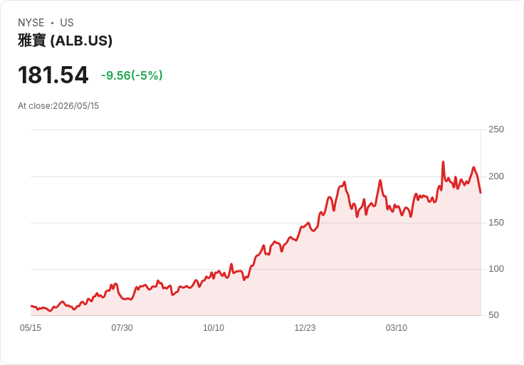Click the NYSE exchange label
This screenshot has width=524, height=365.
31,23
